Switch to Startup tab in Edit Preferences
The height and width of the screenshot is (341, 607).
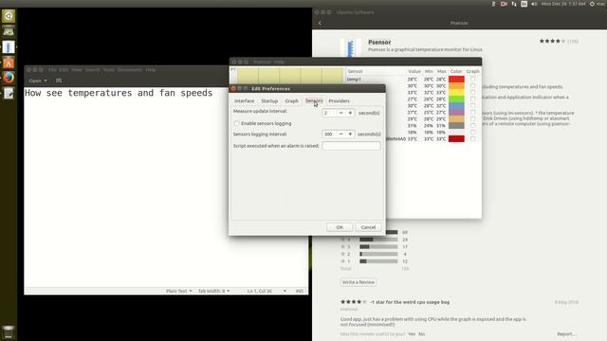pos(269,101)
